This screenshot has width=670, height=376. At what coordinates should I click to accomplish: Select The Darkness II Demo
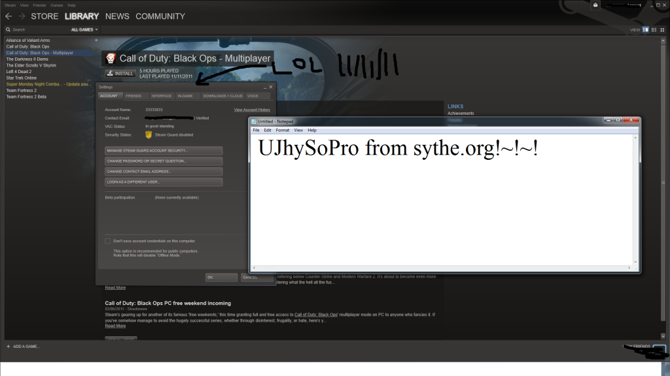click(27, 59)
